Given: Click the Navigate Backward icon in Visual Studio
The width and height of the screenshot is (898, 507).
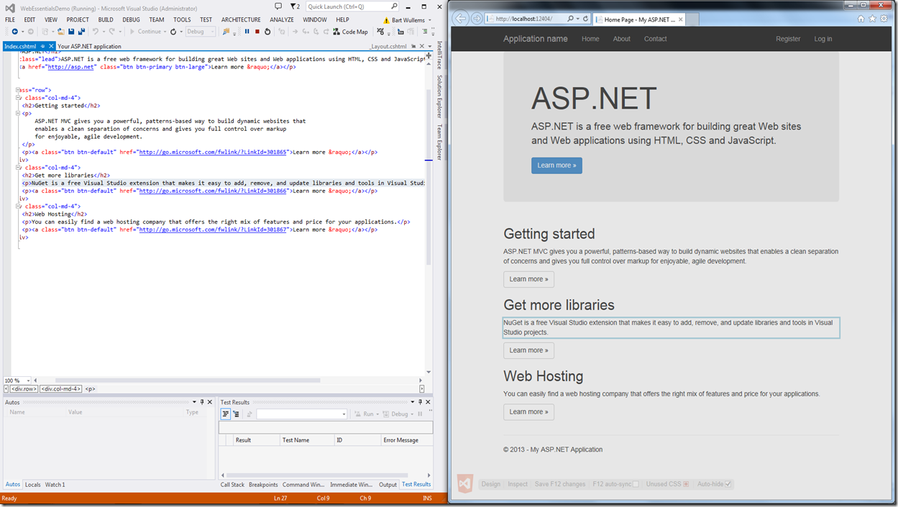Looking at the screenshot, I should pos(14,32).
